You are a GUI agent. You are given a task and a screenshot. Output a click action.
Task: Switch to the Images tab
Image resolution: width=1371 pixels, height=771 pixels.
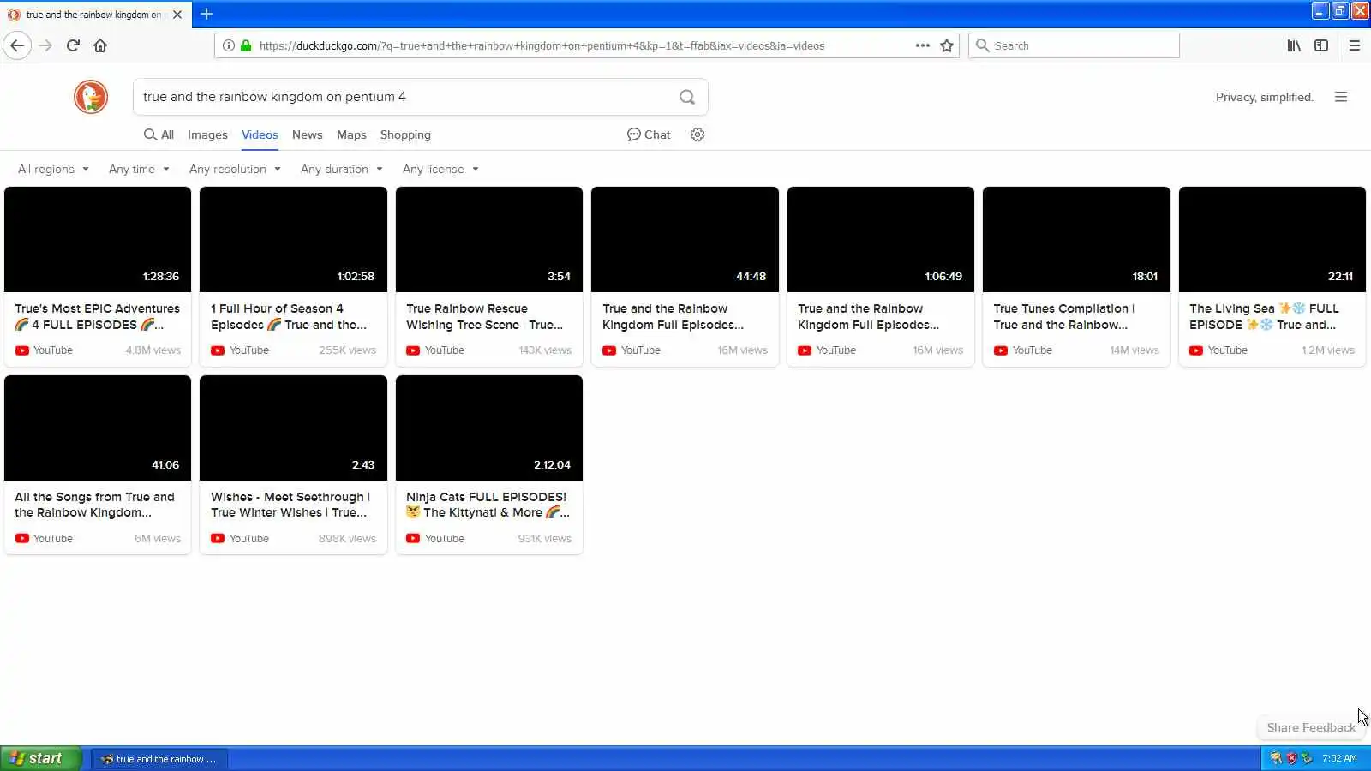[x=207, y=134]
